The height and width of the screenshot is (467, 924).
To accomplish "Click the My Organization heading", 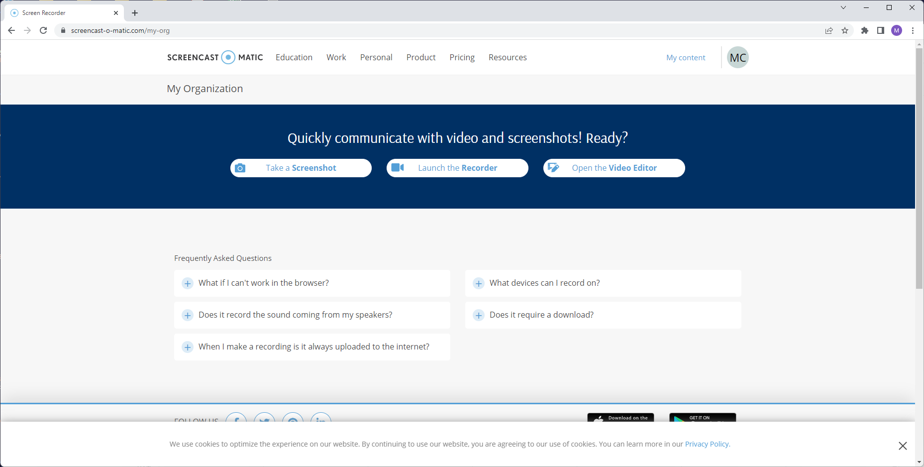I will pyautogui.click(x=205, y=89).
